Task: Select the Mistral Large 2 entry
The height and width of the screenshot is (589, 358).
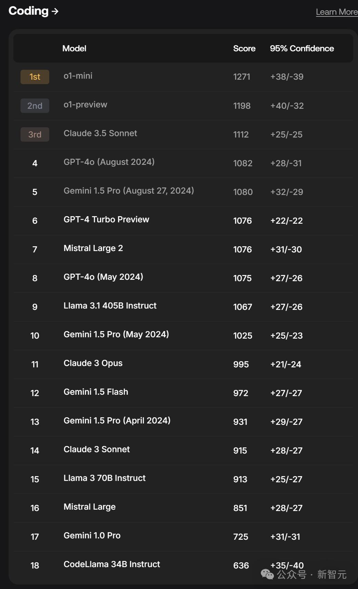Action: (93, 248)
